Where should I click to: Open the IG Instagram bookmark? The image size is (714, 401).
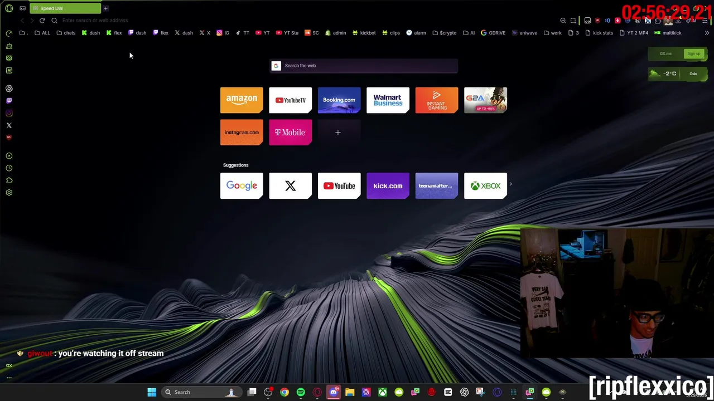pyautogui.click(x=223, y=33)
